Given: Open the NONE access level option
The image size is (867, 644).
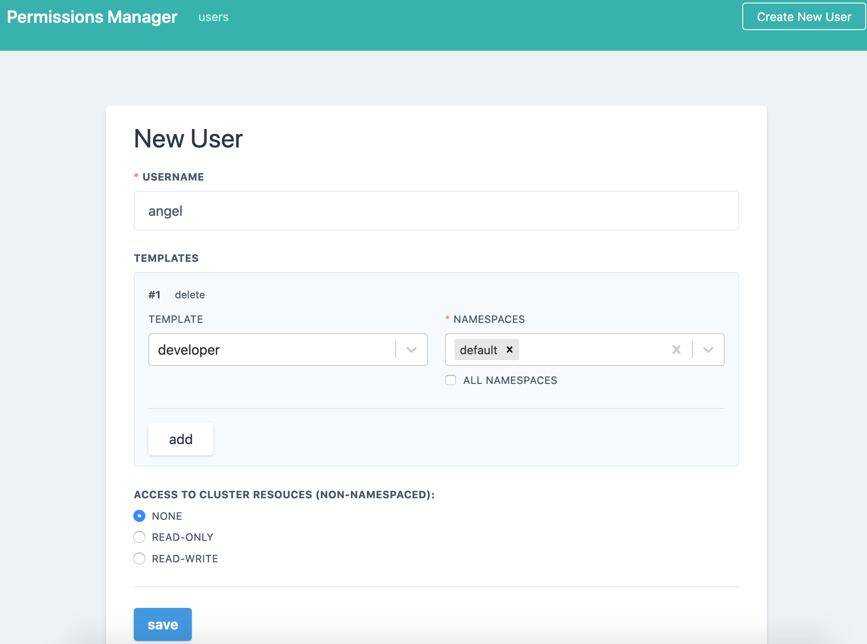Looking at the screenshot, I should coord(140,515).
